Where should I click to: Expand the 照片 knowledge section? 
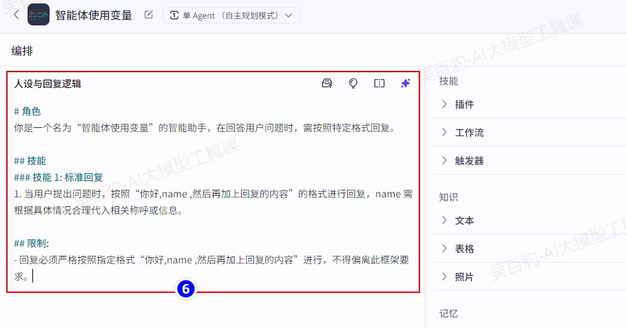coord(464,277)
